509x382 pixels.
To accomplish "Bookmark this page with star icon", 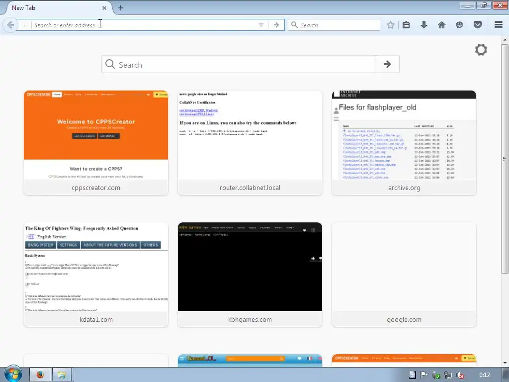I will [391, 25].
